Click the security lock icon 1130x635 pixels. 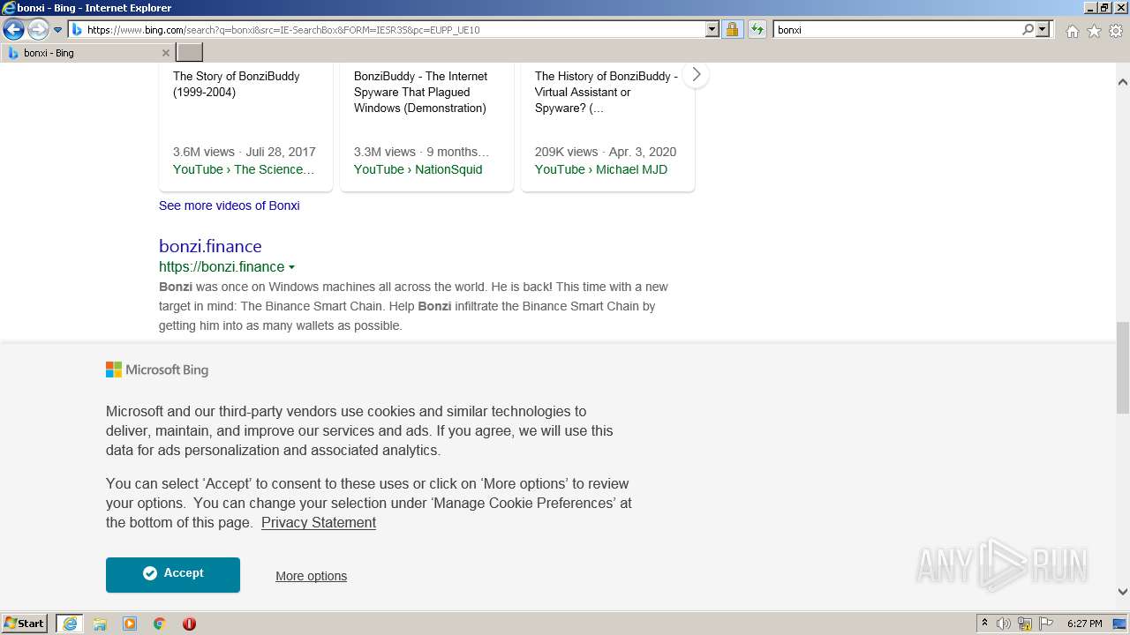732,29
